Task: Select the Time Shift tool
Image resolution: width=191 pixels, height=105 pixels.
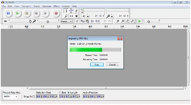Action: click(71, 16)
